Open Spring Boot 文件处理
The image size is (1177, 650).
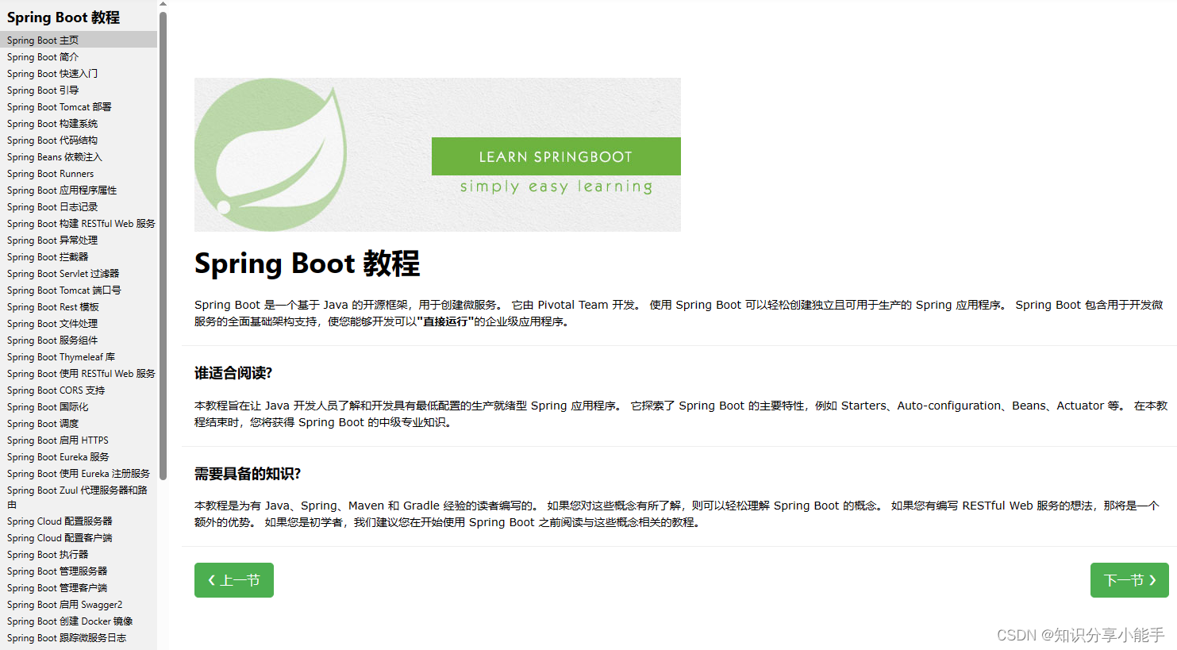pos(52,323)
